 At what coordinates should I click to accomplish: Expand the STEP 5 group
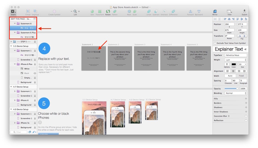11,42
